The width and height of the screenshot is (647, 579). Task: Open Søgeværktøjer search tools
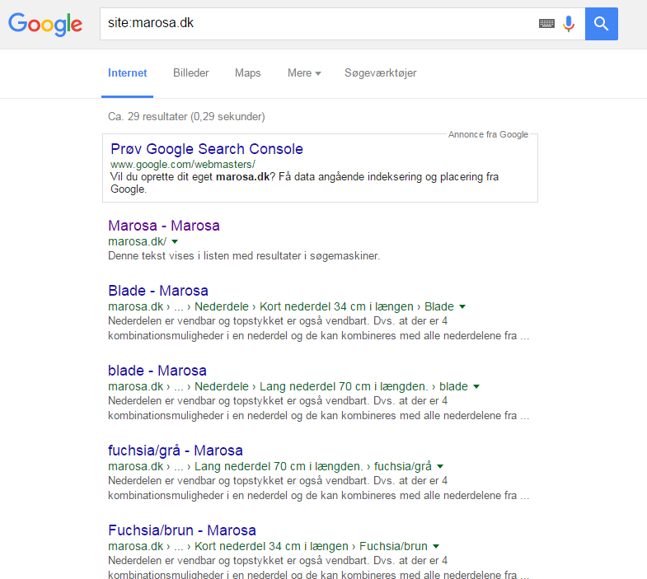click(381, 73)
